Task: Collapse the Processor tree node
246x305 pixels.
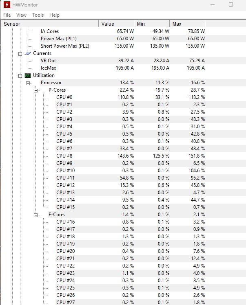Action: click(x=28, y=83)
